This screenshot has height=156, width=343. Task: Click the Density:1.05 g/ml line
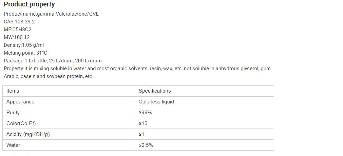tap(24, 45)
